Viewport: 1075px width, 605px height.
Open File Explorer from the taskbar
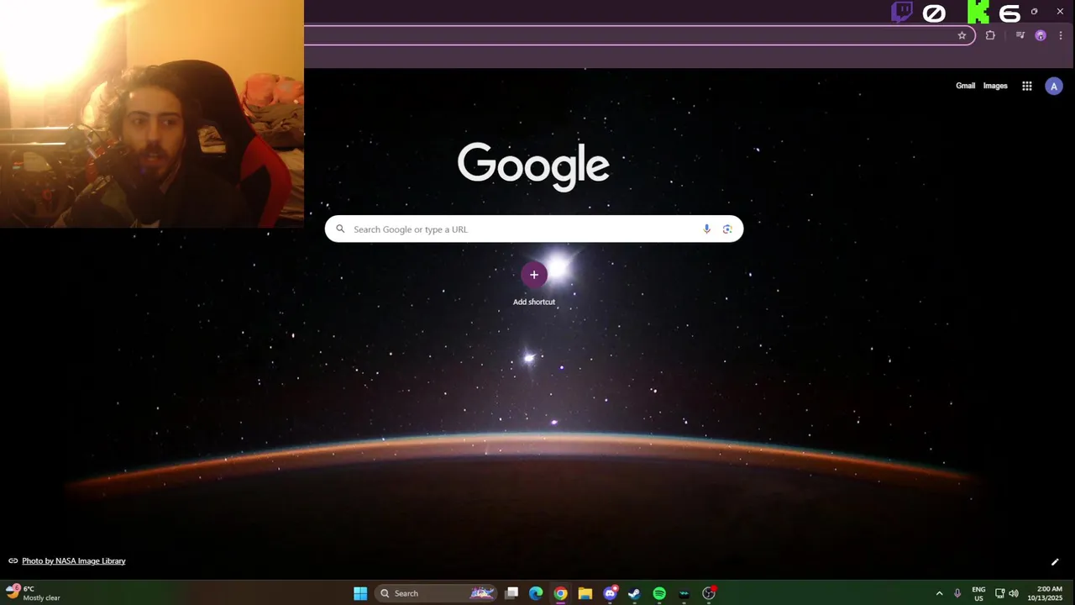pos(585,593)
